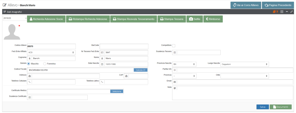Click the Dati Anagrafici panel title

pyautogui.click(x=14, y=12)
